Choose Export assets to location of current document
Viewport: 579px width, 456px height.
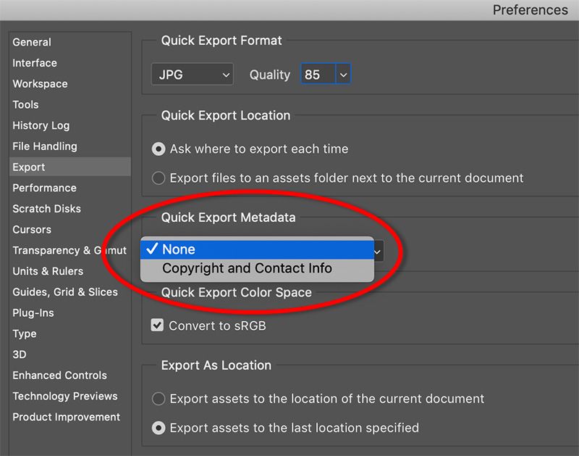coord(158,398)
